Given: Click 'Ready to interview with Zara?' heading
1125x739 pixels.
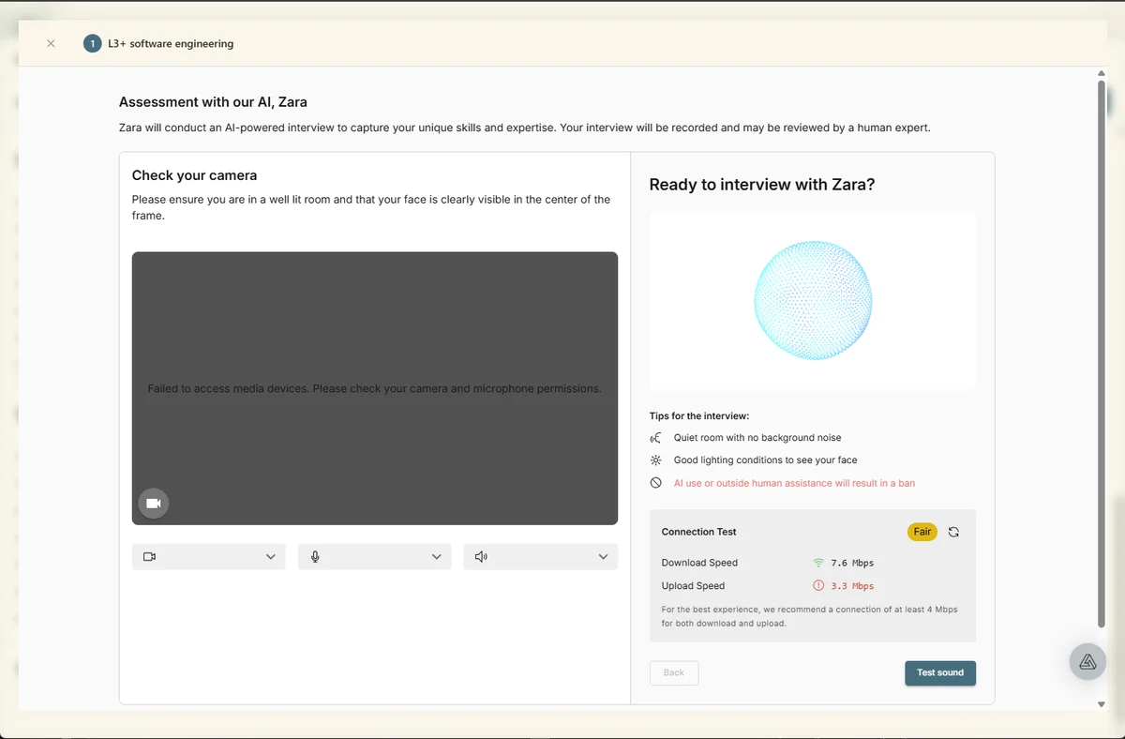Looking at the screenshot, I should 761,185.
